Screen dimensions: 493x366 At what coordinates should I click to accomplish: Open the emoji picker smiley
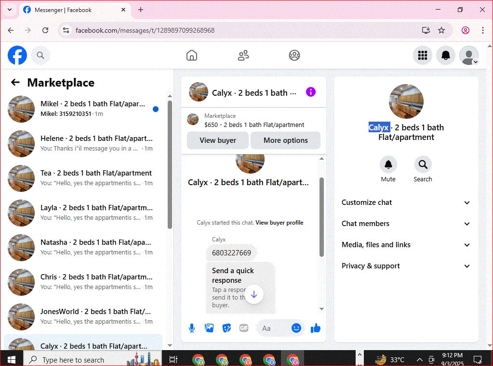coord(296,328)
